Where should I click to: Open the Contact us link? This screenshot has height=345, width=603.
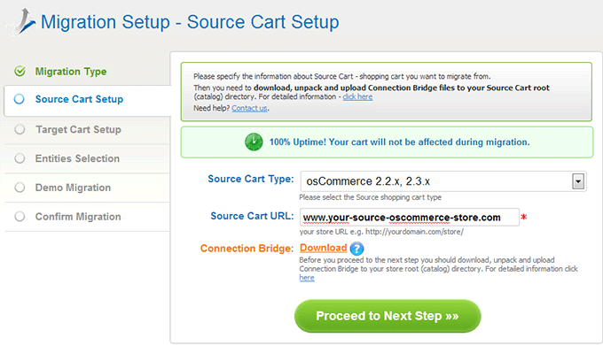click(249, 108)
